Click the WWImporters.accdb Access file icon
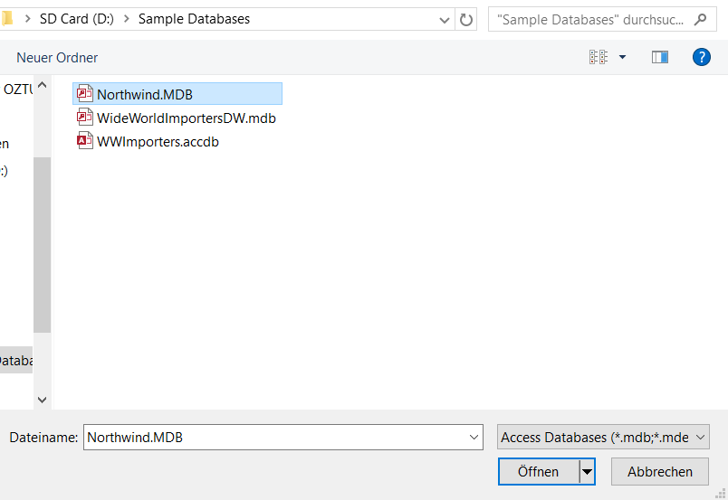 (x=85, y=141)
